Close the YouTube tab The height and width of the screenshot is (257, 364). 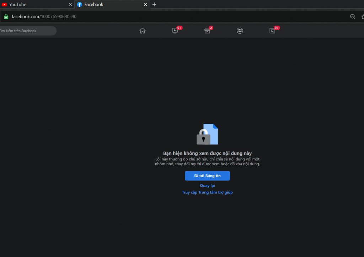point(70,5)
